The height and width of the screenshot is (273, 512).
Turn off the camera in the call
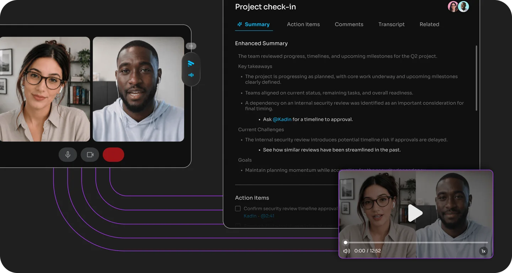pos(90,155)
